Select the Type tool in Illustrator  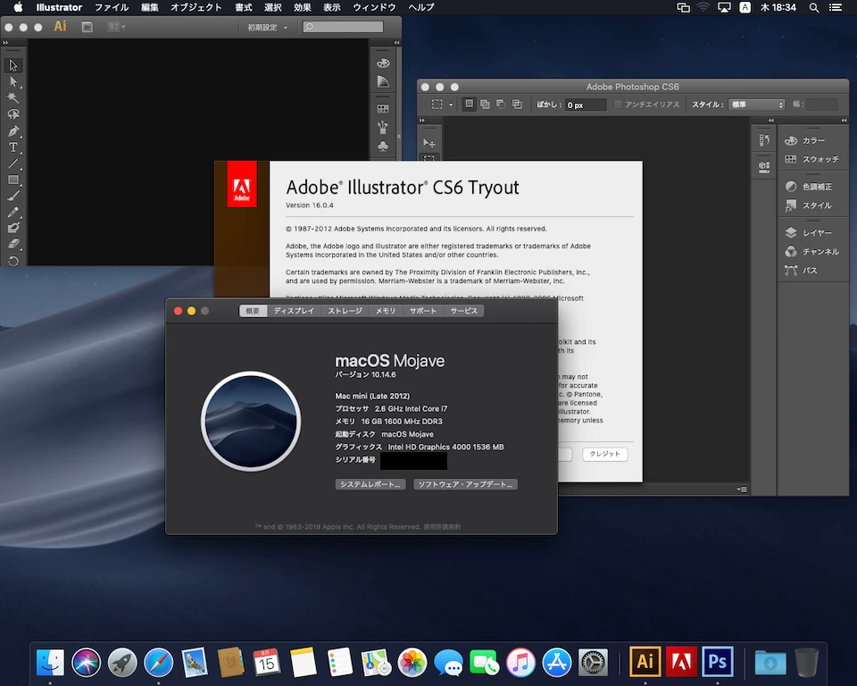coord(13,147)
